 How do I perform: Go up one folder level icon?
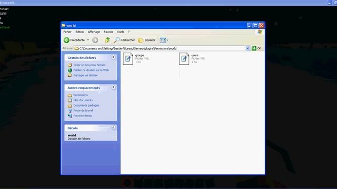tap(107, 40)
